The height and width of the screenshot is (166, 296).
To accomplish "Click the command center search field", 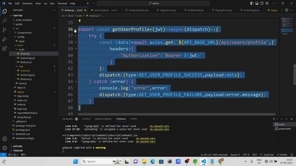I will coord(154,3).
